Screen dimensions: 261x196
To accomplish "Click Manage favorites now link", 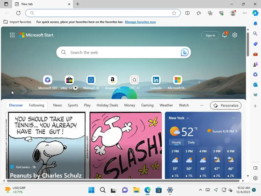I will tap(140, 22).
